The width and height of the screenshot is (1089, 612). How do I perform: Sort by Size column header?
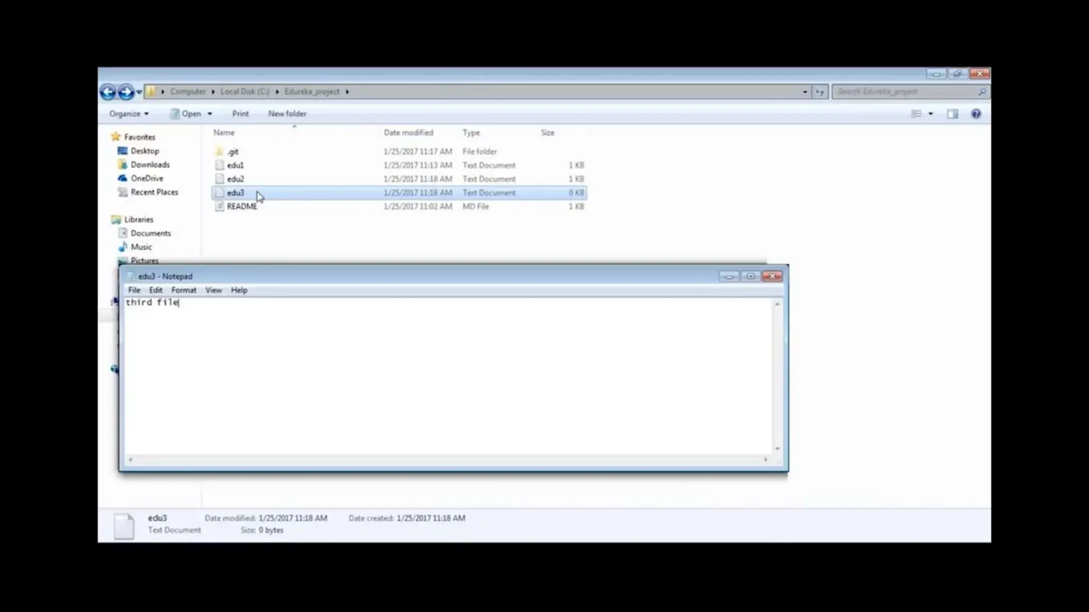coord(548,133)
